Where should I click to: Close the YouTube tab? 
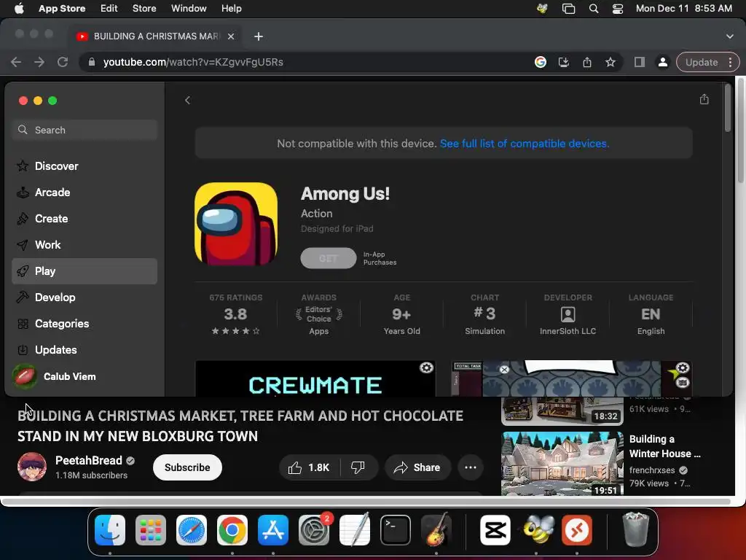click(x=231, y=36)
